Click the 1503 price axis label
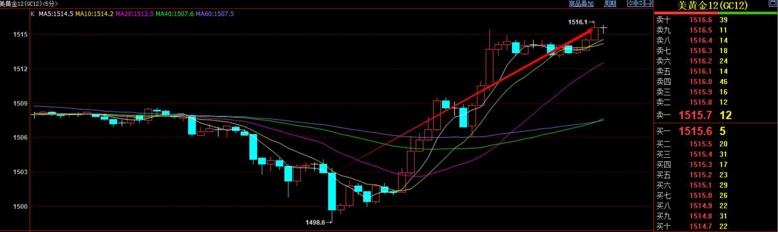 (20, 172)
